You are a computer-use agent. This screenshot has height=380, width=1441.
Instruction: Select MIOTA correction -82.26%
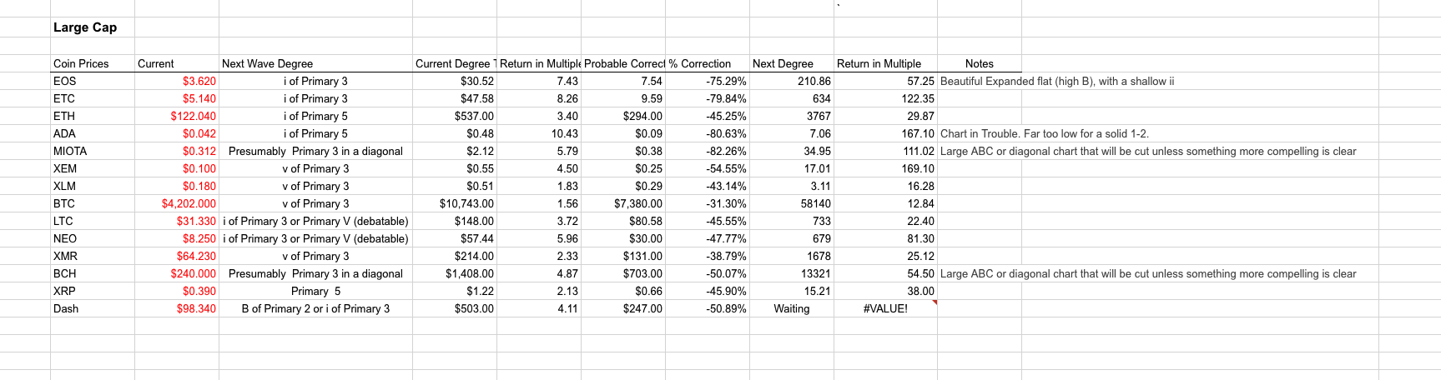click(x=708, y=151)
